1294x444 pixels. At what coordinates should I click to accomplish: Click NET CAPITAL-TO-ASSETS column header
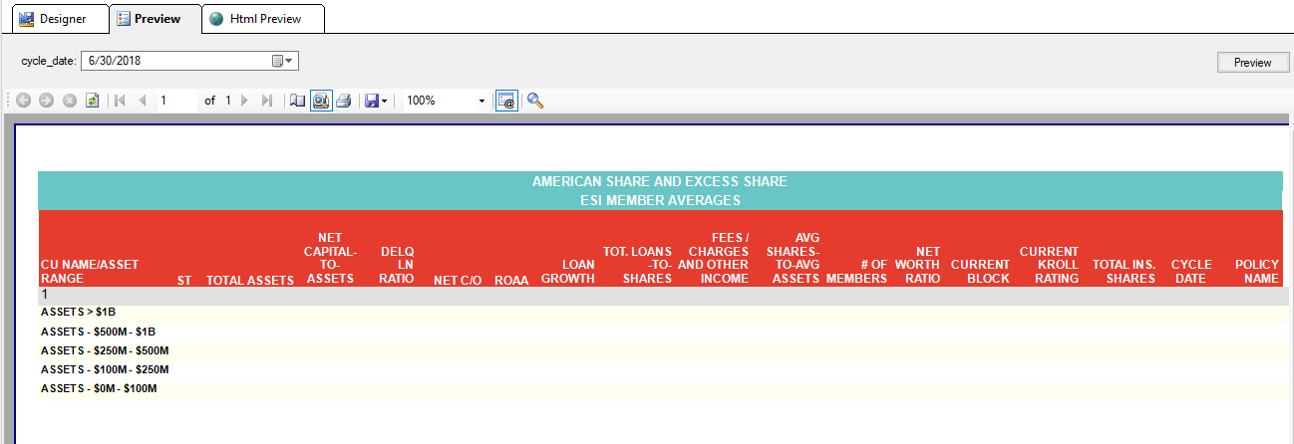[330, 258]
